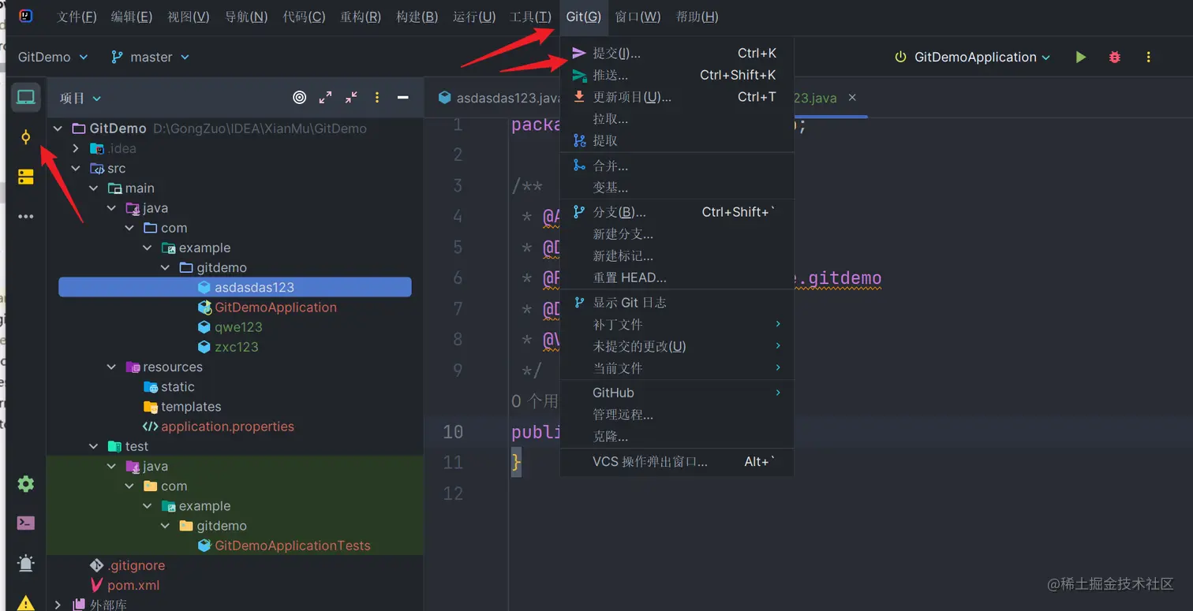The width and height of the screenshot is (1193, 611).
Task: Open project panel options kebab menu
Action: tap(377, 98)
